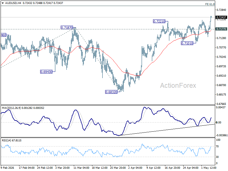Click the RSI scale value 100
The height and width of the screenshot is (171, 228).
[x=218, y=140]
